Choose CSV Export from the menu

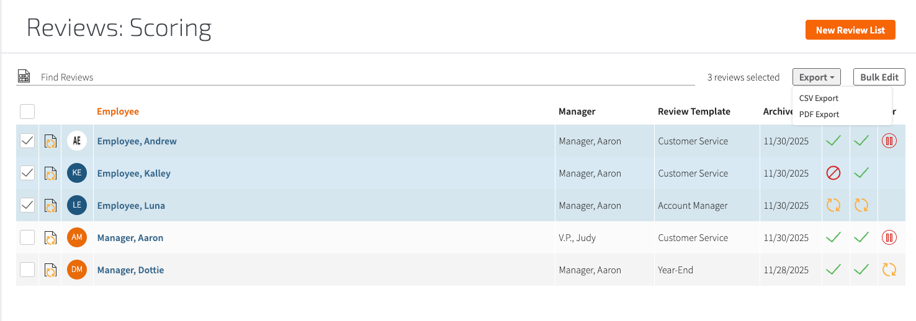[x=819, y=98]
